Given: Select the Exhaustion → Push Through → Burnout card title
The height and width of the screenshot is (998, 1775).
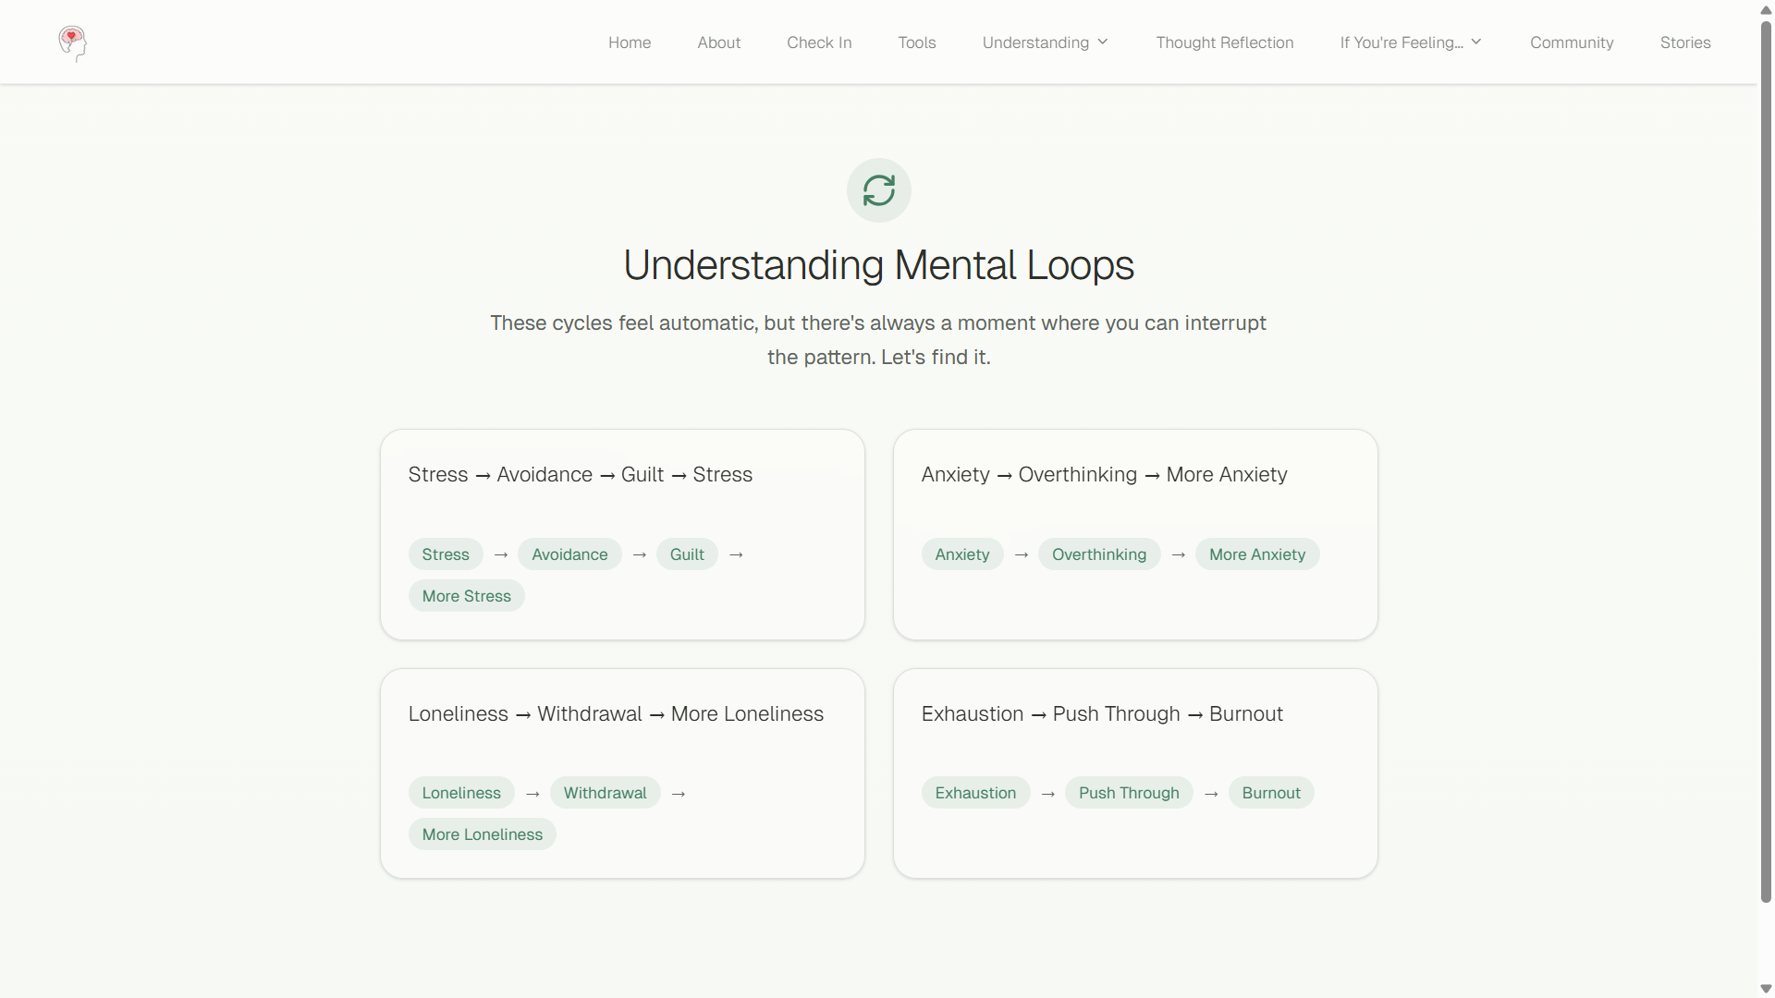Looking at the screenshot, I should (x=1102, y=714).
